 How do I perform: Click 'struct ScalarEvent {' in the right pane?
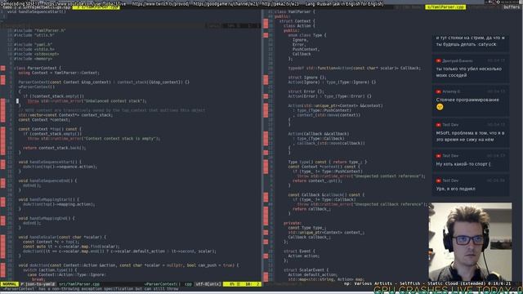pos(306,270)
